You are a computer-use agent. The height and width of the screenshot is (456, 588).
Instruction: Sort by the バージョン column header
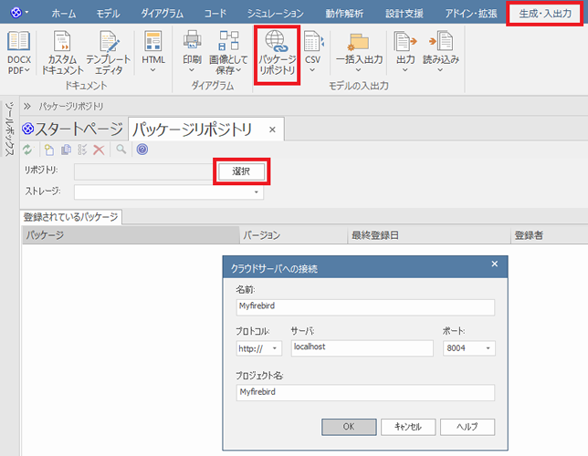pos(294,235)
